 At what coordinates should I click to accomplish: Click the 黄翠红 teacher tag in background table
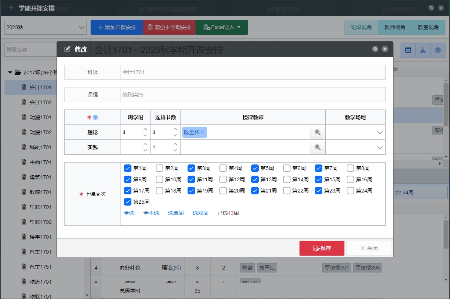[x=267, y=268]
